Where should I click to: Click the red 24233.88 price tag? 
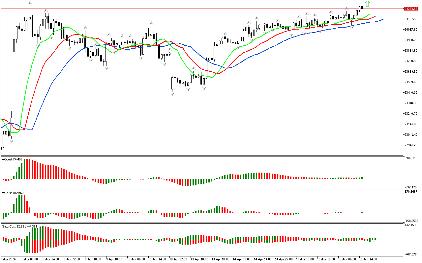click(410, 9)
